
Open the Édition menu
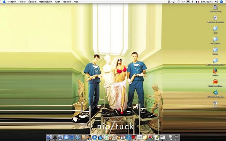tap(32, 2)
